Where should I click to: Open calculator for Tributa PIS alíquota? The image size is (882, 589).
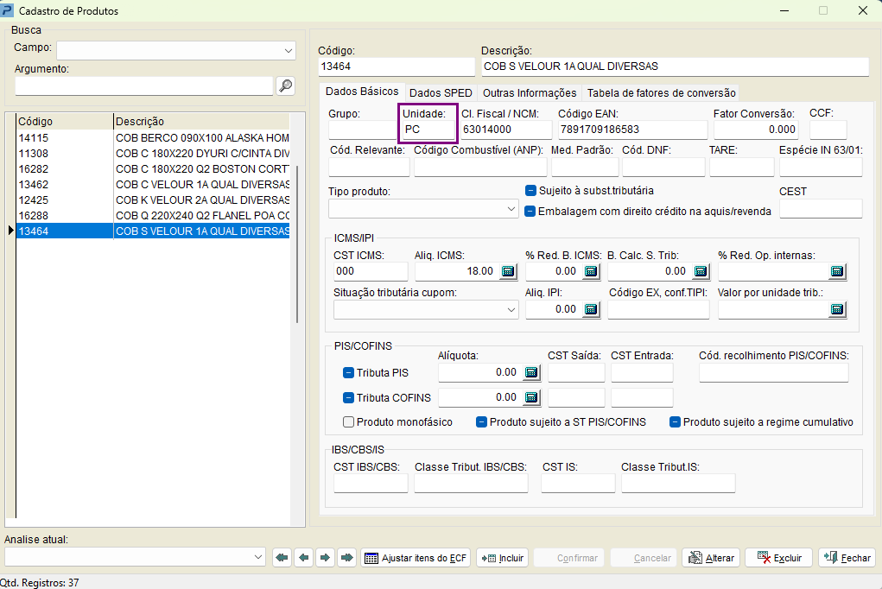click(x=531, y=372)
